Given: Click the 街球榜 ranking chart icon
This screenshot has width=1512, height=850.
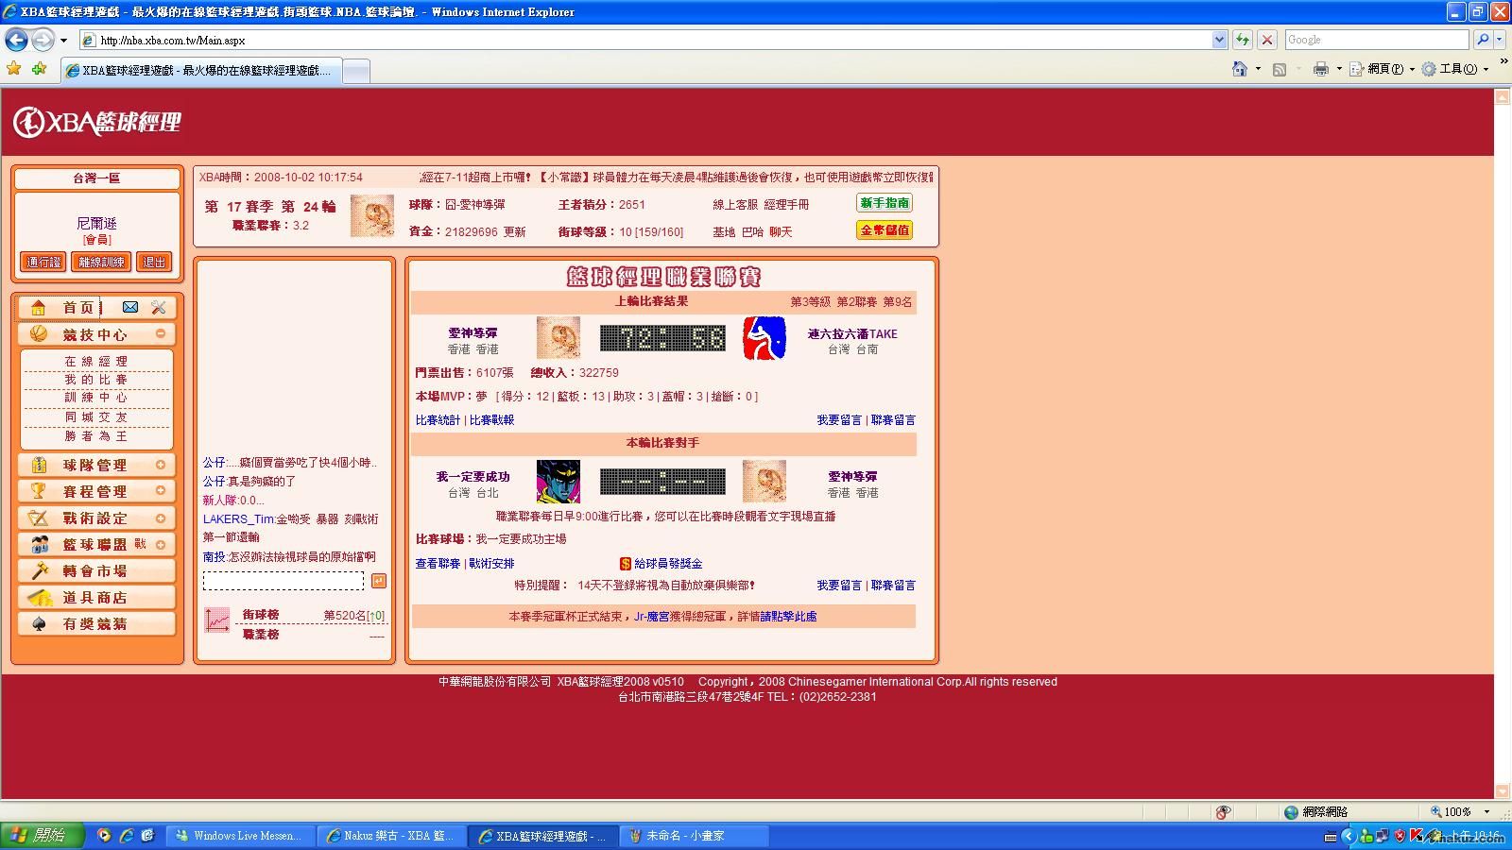Looking at the screenshot, I should (217, 620).
